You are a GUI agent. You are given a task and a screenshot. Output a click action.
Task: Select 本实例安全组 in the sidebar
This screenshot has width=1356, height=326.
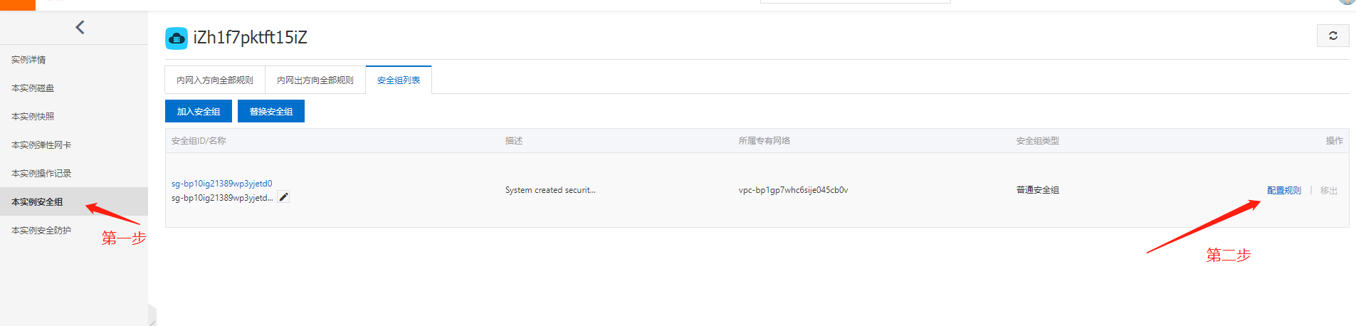pos(74,201)
